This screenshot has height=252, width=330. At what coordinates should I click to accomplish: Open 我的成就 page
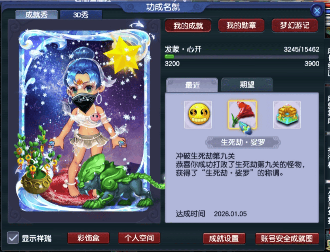pos(188,26)
